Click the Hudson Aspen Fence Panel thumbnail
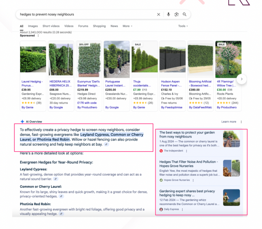Viewport: 262px width, 229px height. [x=172, y=59]
